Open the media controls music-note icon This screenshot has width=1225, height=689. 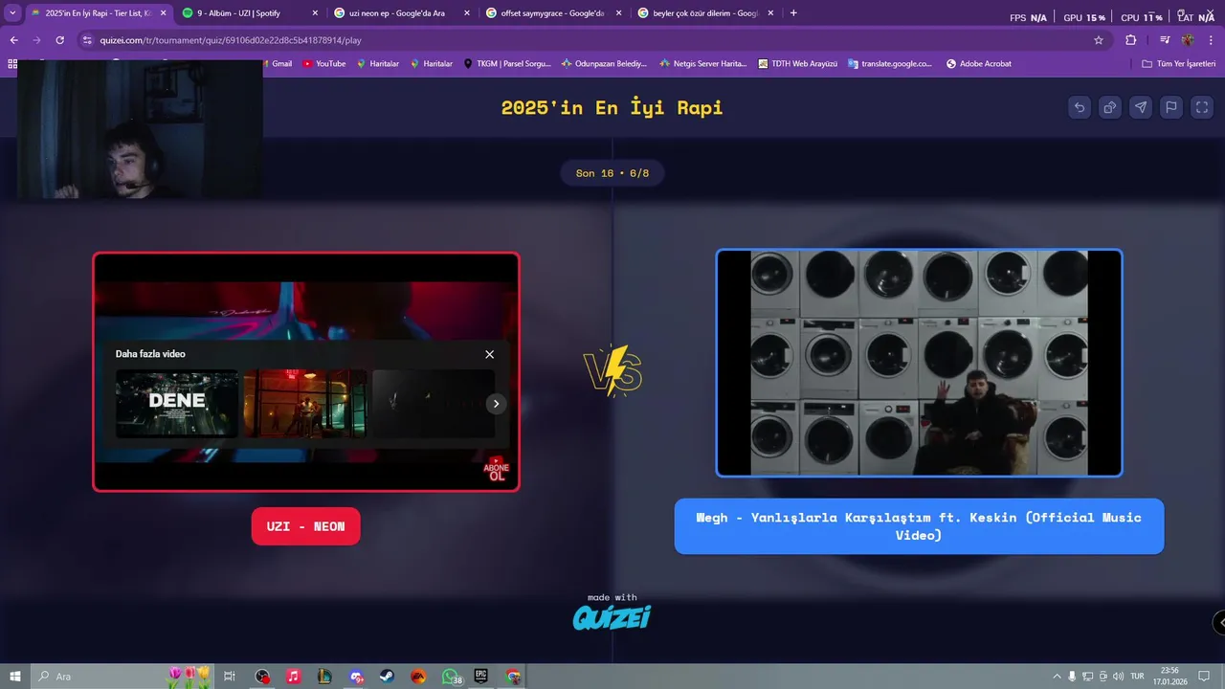pos(1165,40)
